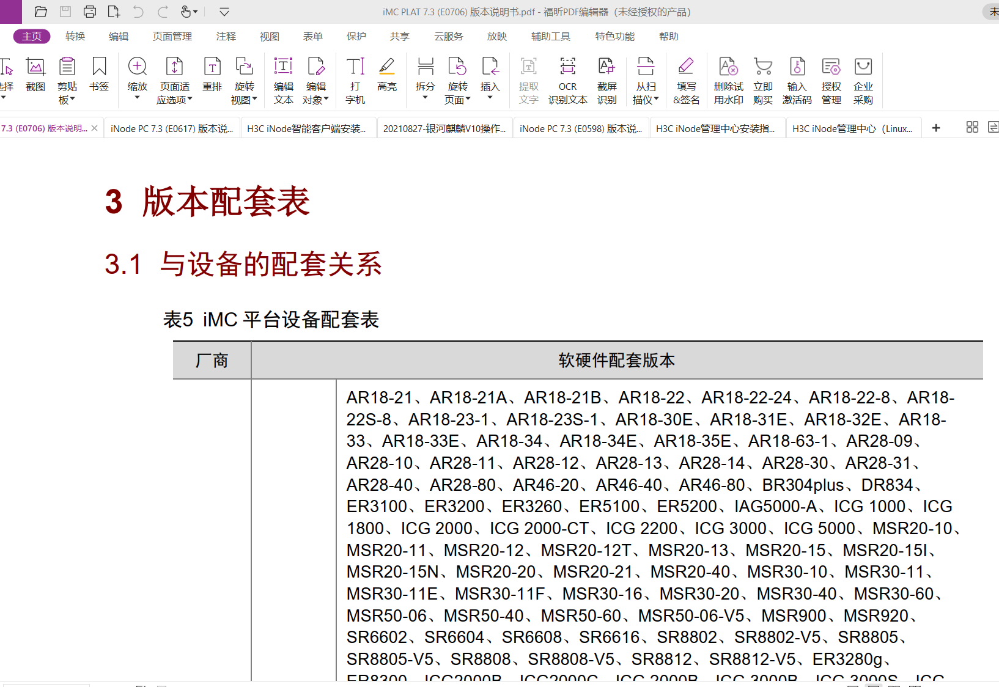Viewport: 999px width, 687px height.
Task: Click 输入激活码 enter activation code
Action: (x=797, y=81)
